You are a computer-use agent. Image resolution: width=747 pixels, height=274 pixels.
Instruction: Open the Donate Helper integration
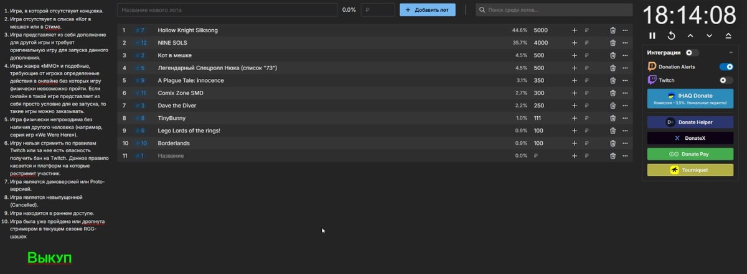coord(690,122)
